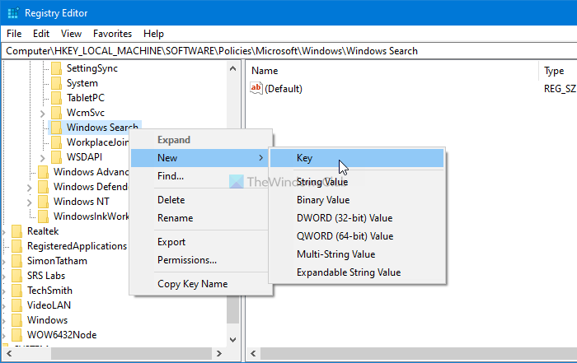577x363 pixels.
Task: Open the Help menu
Action: [153, 34]
